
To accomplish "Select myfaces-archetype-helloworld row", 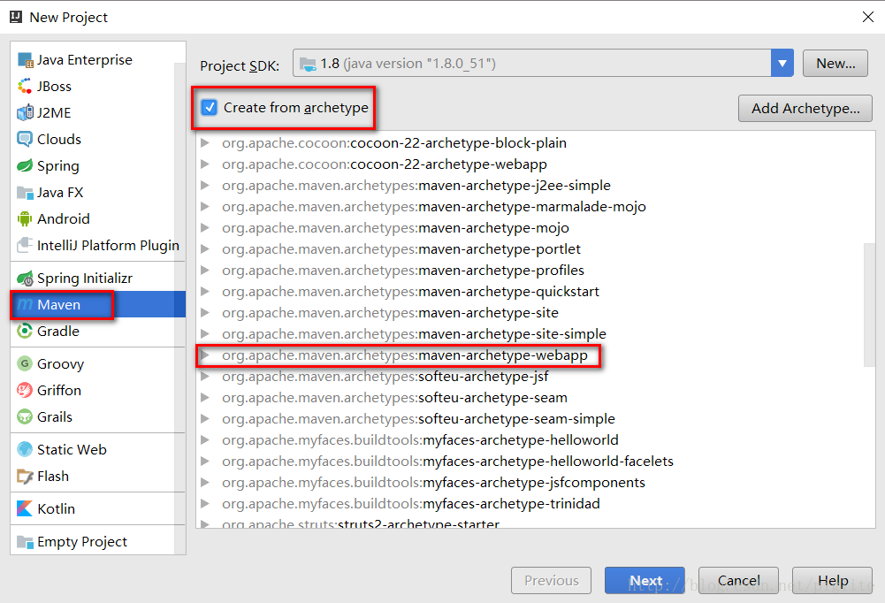I will (536, 439).
